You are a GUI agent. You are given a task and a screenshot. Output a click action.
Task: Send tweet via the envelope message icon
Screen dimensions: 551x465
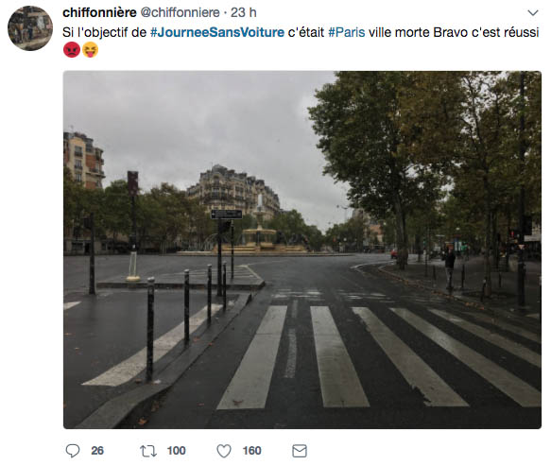pyautogui.click(x=300, y=451)
